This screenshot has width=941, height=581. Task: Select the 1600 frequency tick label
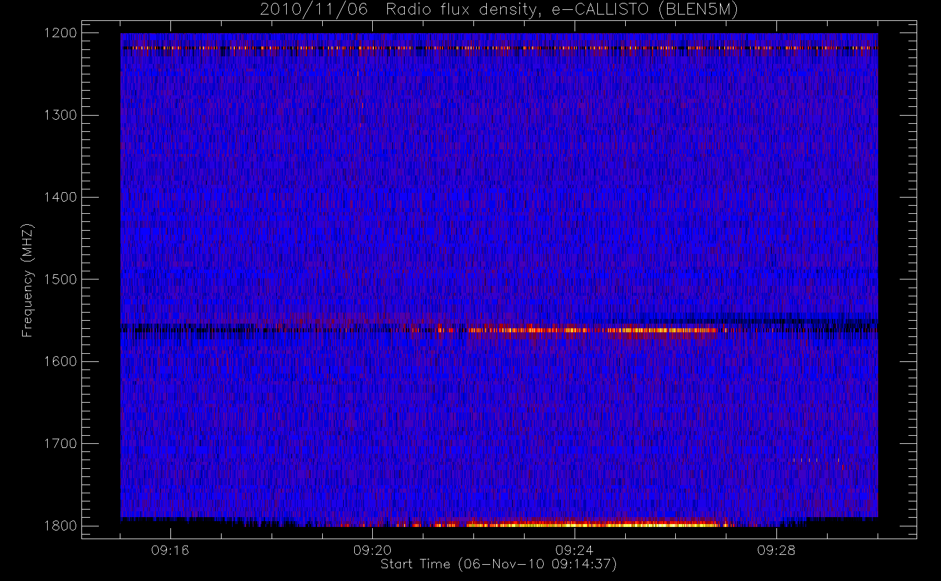click(60, 361)
